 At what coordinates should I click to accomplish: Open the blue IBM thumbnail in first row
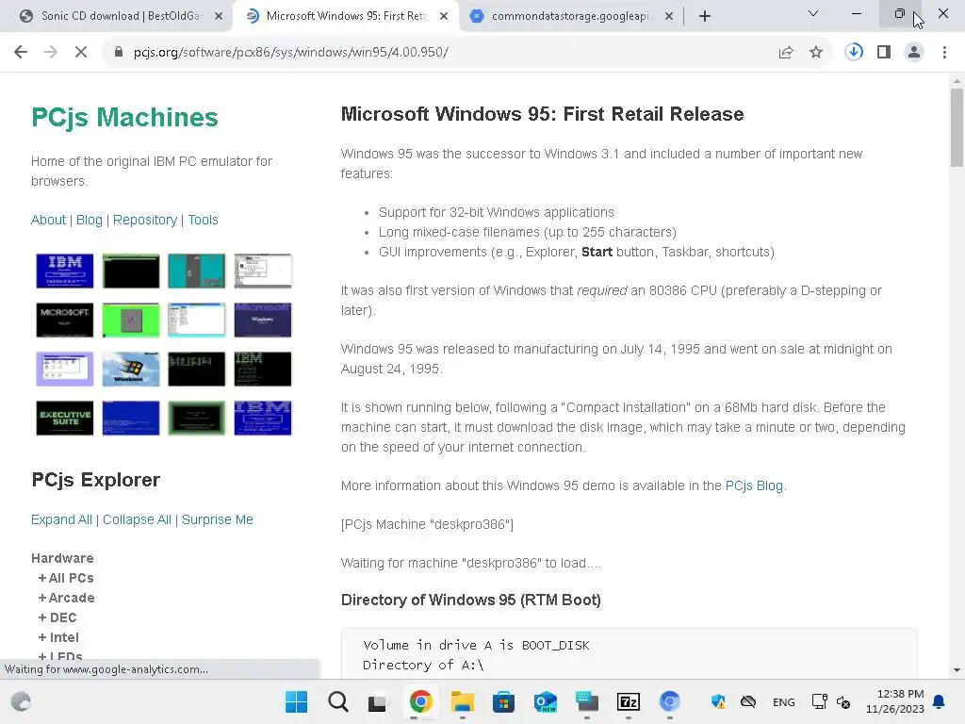coord(65,271)
